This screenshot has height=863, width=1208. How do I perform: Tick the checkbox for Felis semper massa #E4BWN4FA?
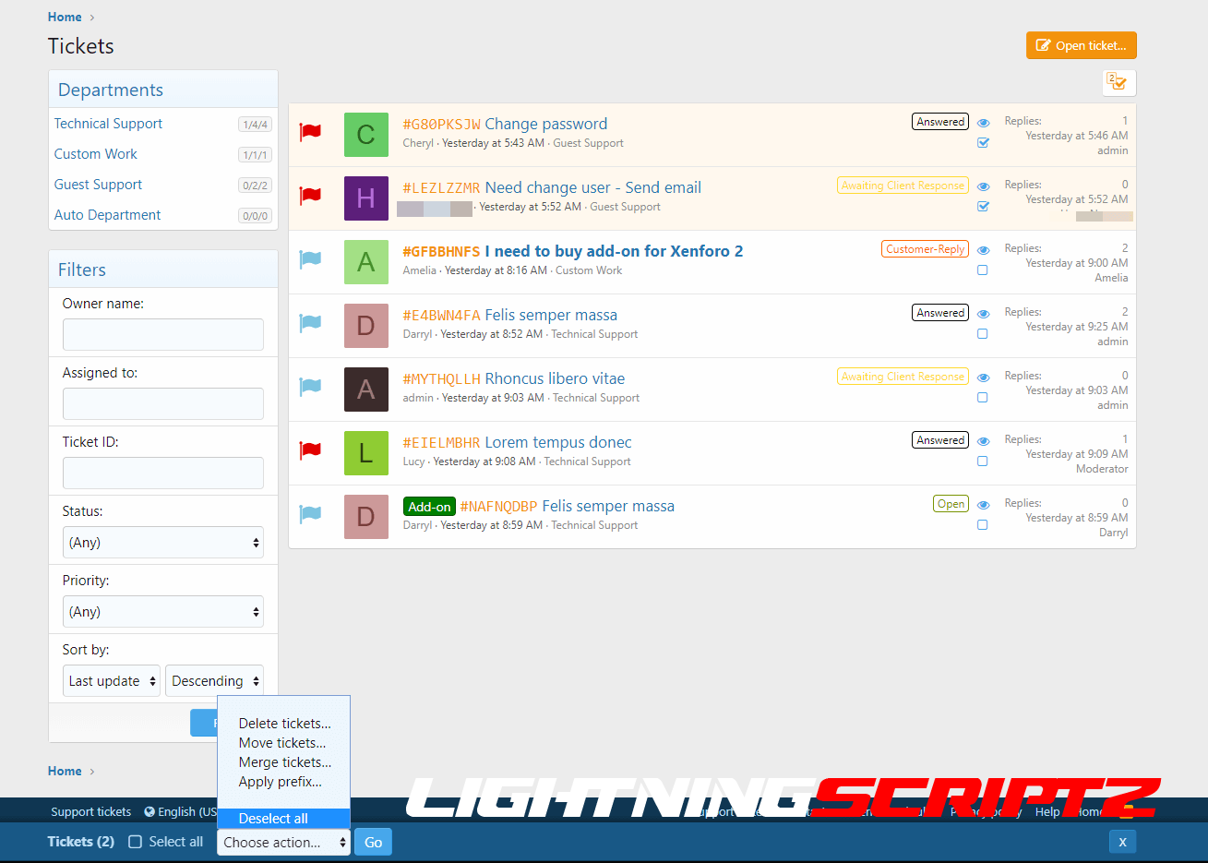982,334
